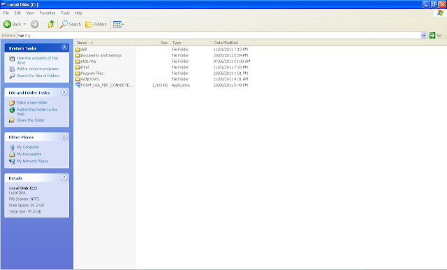Click the Add or remove programs icon
The image size is (447, 270).
[12, 69]
